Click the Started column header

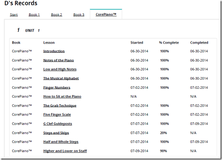[137, 43]
